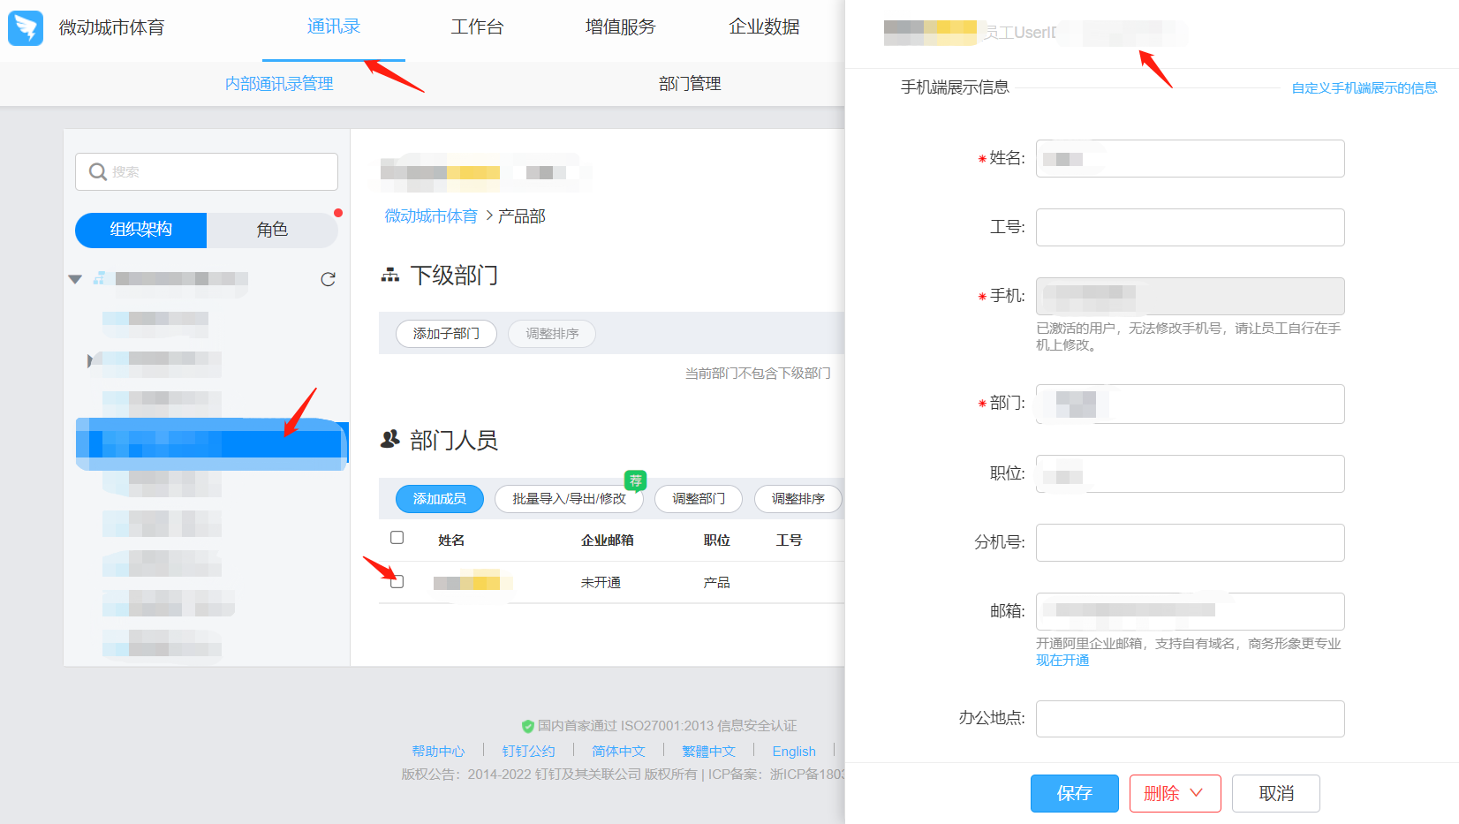
Task: Collapse the root organization tree node
Action: (75, 279)
